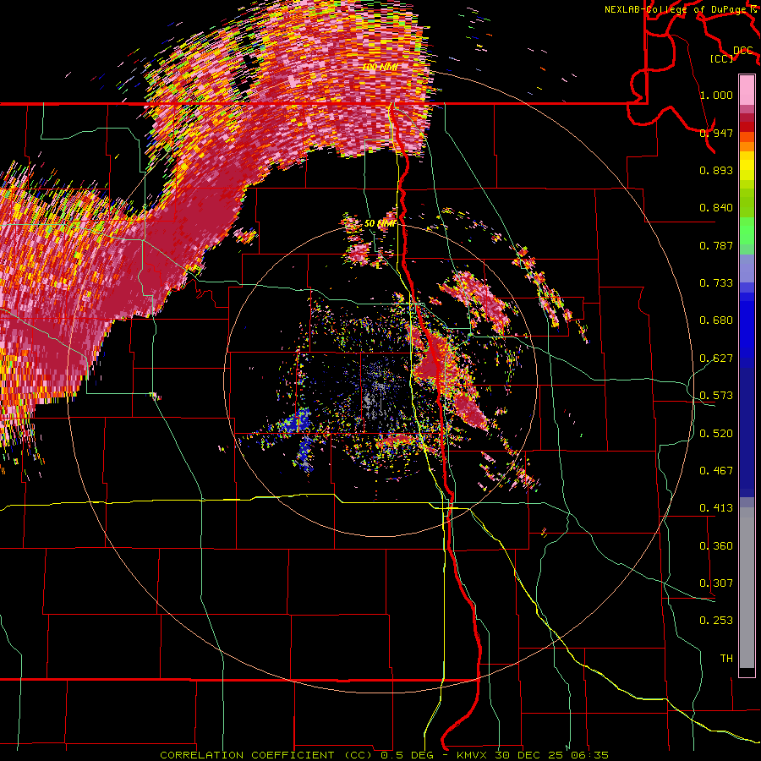Select the 1.000 legend value
Viewport: 761px width, 761px height.
pyautogui.click(x=716, y=95)
